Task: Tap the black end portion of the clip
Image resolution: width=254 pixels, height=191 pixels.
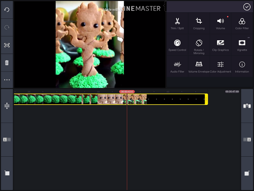Action: tap(176, 99)
